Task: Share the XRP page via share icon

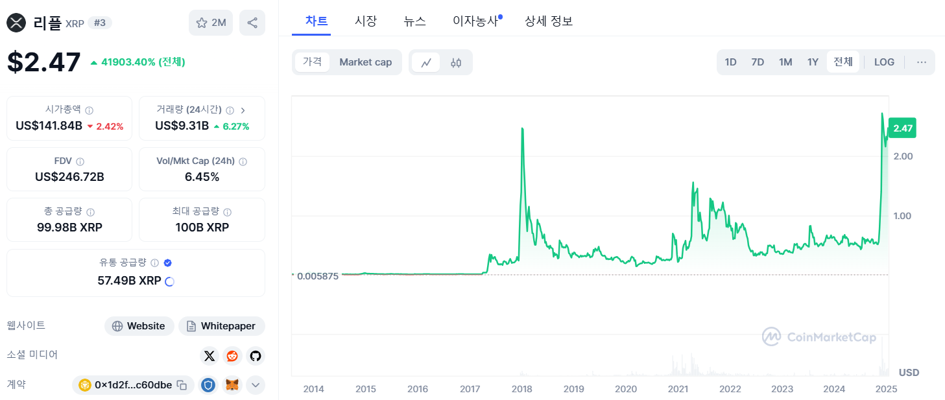Action: 252,22
